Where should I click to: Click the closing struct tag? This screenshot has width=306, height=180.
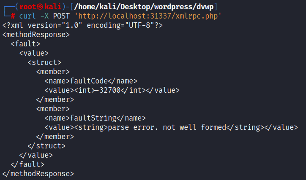point(46,146)
